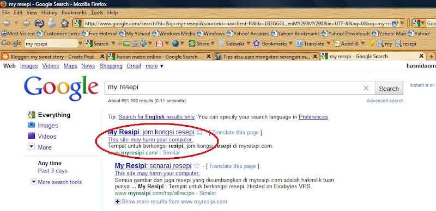Click the Google Toolbar search box

51,44
